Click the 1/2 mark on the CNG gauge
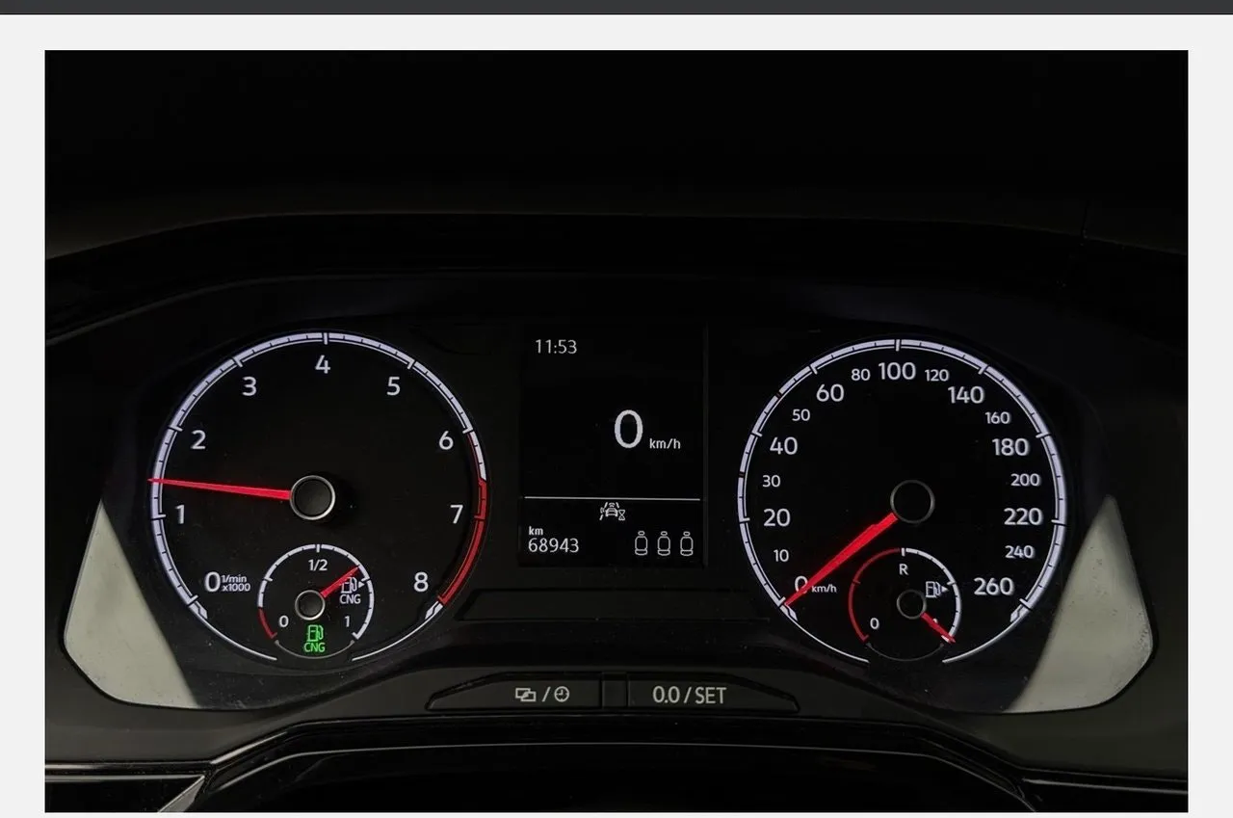Image resolution: width=1233 pixels, height=818 pixels. coord(317,566)
